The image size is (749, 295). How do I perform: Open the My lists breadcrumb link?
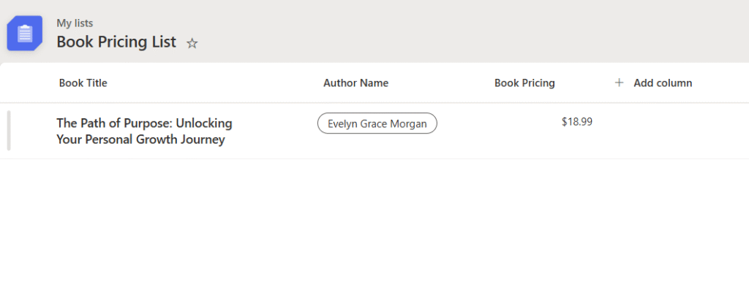(x=75, y=23)
